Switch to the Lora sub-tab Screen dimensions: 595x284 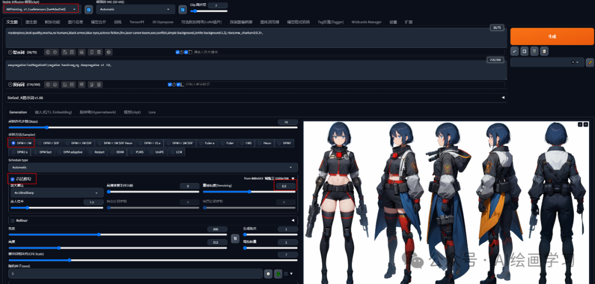(152, 112)
